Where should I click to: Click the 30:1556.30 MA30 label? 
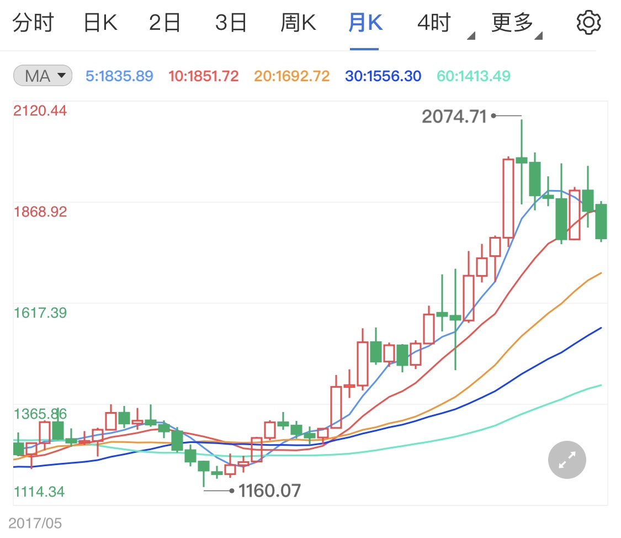point(383,76)
